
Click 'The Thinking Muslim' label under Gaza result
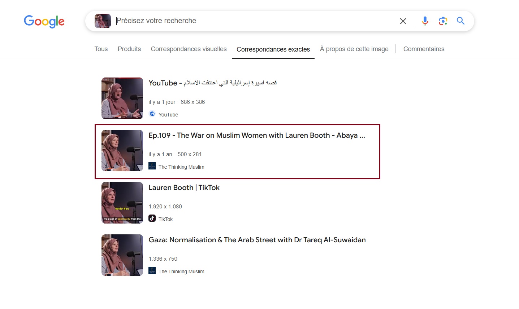pyautogui.click(x=181, y=272)
